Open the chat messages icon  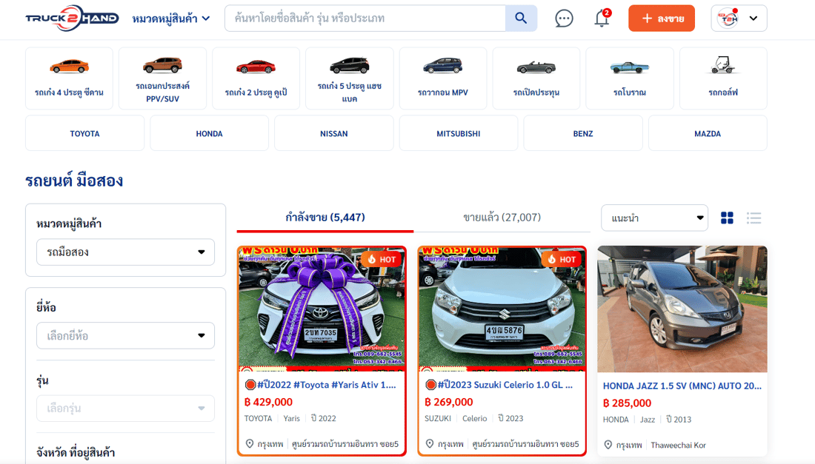564,19
